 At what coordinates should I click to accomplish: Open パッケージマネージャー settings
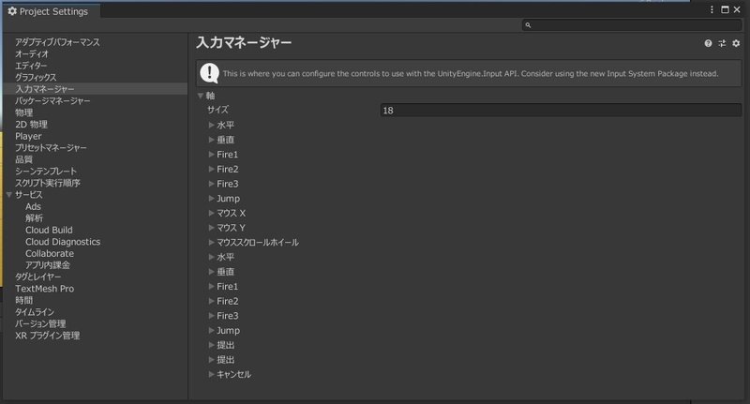52,101
